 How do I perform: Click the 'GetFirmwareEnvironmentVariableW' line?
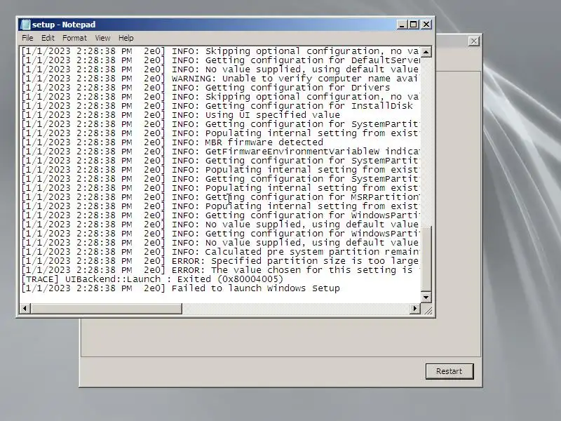tap(220, 152)
